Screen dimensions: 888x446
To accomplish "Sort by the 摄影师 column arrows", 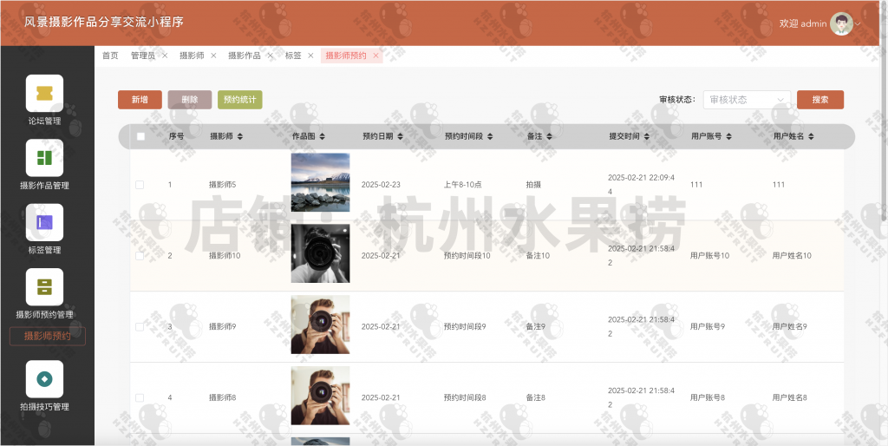I will (239, 136).
